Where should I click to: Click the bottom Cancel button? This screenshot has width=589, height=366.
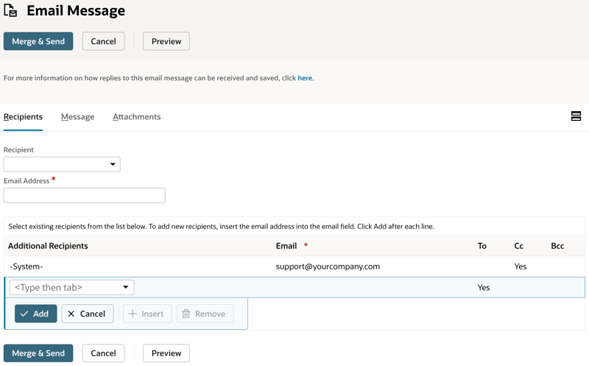click(x=103, y=353)
